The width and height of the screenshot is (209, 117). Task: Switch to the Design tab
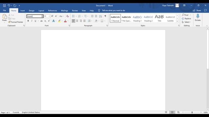32,10
